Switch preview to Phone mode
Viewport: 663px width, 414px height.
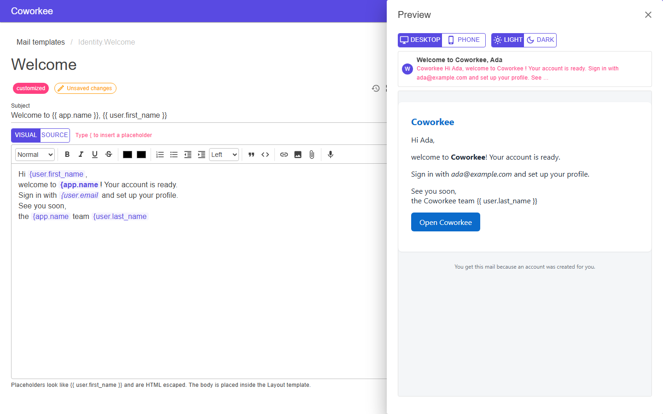464,40
